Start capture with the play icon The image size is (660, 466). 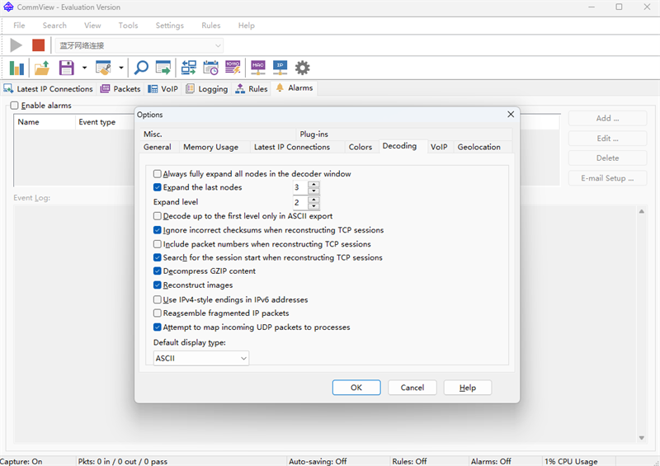tap(16, 45)
